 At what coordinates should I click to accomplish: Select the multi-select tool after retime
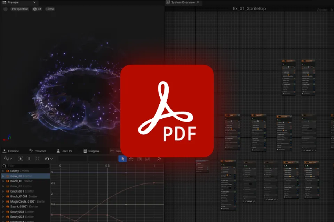click(x=148, y=159)
